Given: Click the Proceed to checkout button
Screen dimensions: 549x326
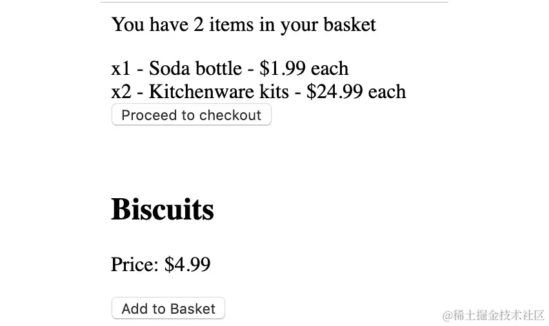Looking at the screenshot, I should [x=191, y=115].
